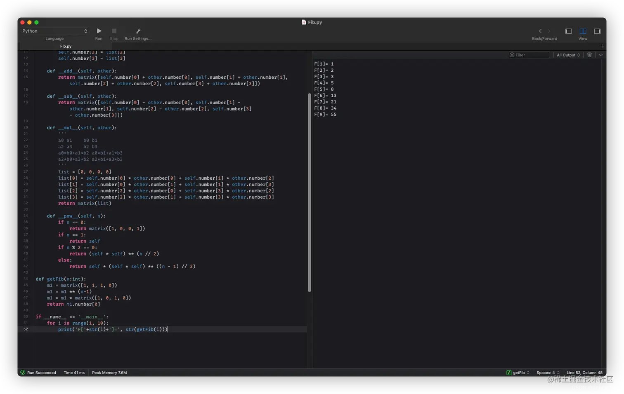Click the console Filter field

click(x=529, y=55)
